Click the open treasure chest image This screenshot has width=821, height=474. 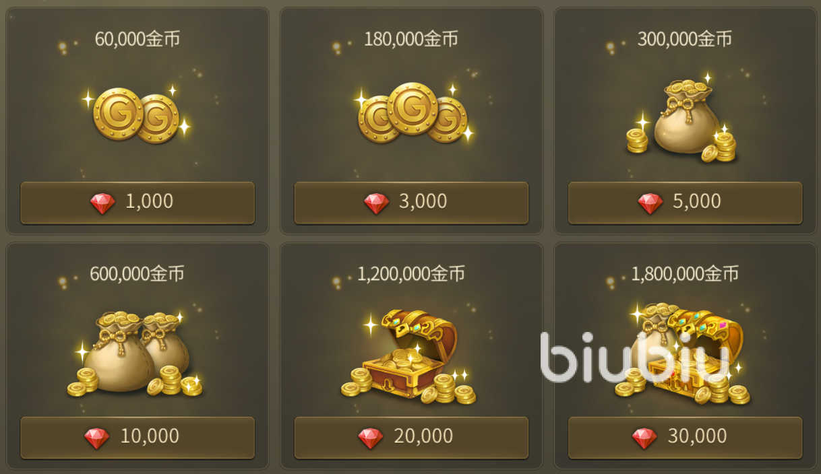409,356
